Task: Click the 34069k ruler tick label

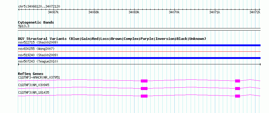Action: tap(134, 12)
